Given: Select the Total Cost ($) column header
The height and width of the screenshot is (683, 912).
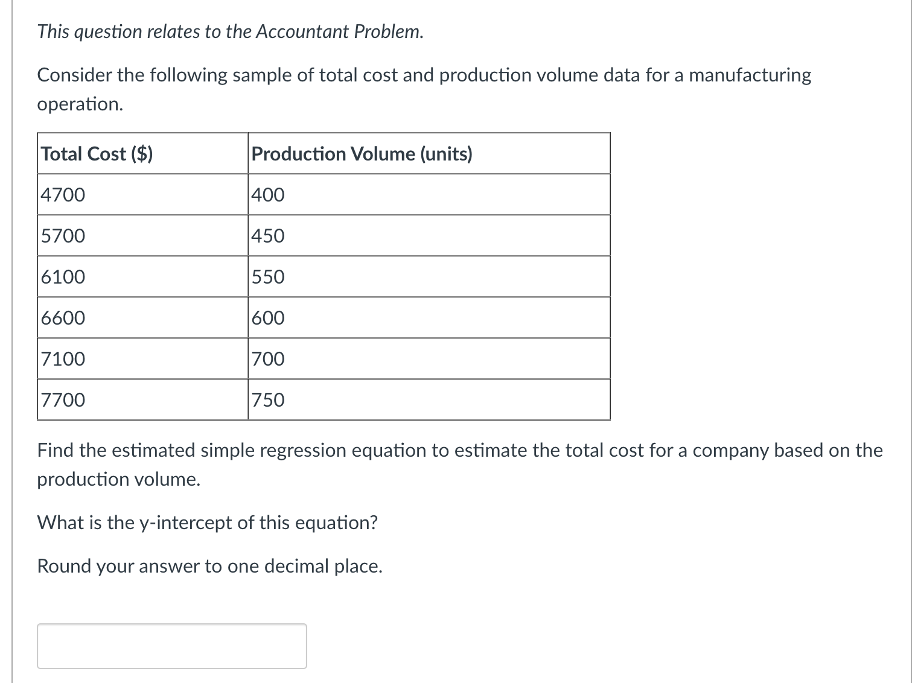Looking at the screenshot, I should (x=97, y=154).
